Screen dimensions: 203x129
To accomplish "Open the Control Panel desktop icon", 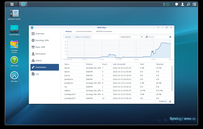I will (x=14, y=30).
